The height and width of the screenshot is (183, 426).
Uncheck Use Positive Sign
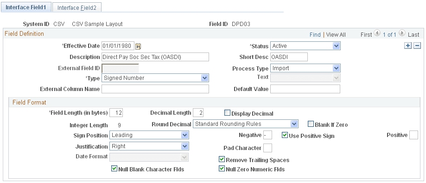285,135
